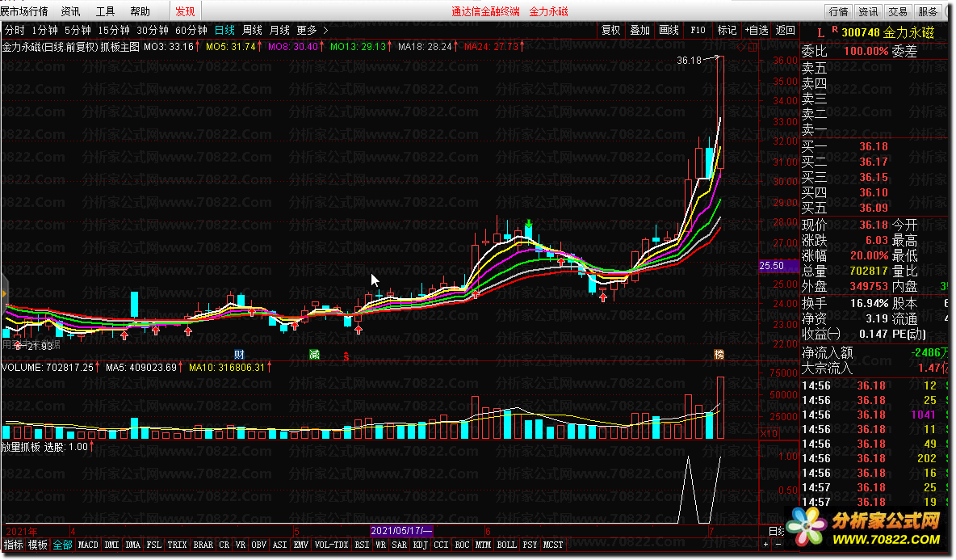Image resolution: width=956 pixels, height=560 pixels.
Task: Click the 换手 16.94% turnover value
Action: (870, 303)
